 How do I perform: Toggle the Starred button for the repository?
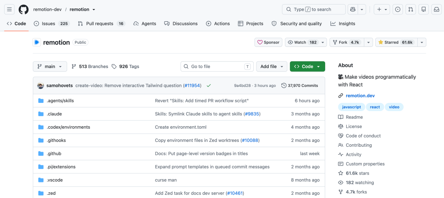coord(396,42)
